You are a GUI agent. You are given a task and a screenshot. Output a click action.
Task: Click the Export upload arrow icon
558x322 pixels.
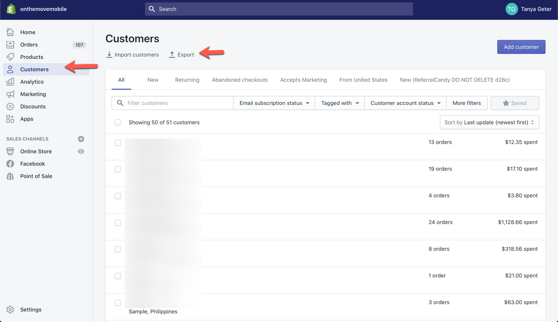[x=172, y=55]
